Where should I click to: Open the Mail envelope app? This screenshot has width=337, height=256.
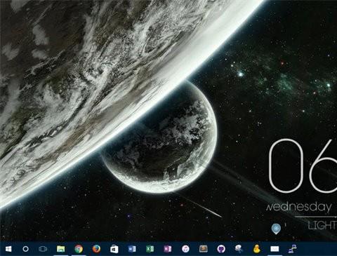click(x=275, y=249)
